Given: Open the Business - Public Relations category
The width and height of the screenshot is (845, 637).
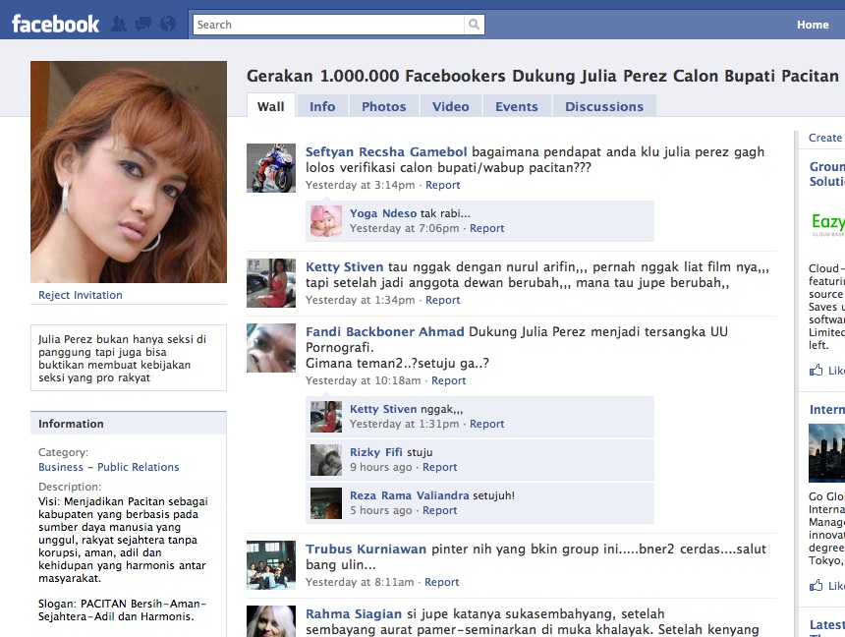Looking at the screenshot, I should pos(109,467).
